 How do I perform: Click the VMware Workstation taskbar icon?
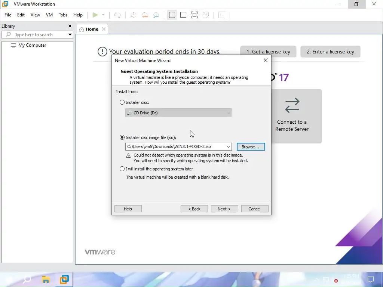[x=64, y=280]
